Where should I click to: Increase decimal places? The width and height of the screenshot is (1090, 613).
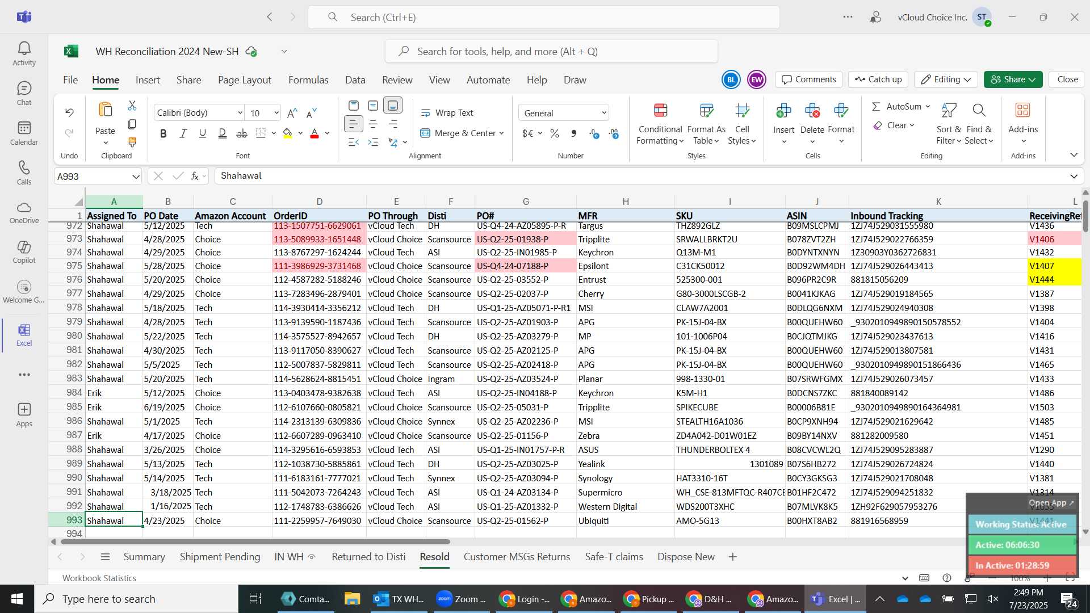point(594,133)
